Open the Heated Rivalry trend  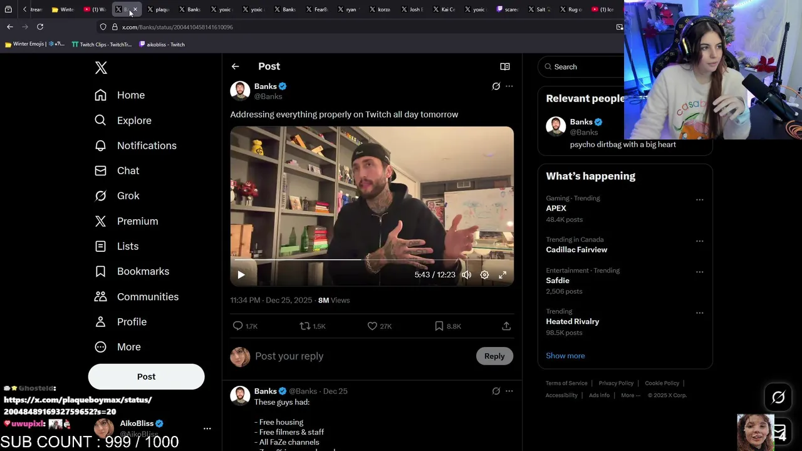click(x=573, y=321)
